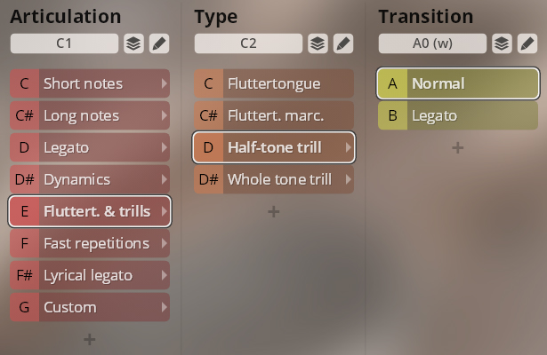Click the Articulation pencil edit icon
This screenshot has width=547, height=355.
pyautogui.click(x=158, y=43)
